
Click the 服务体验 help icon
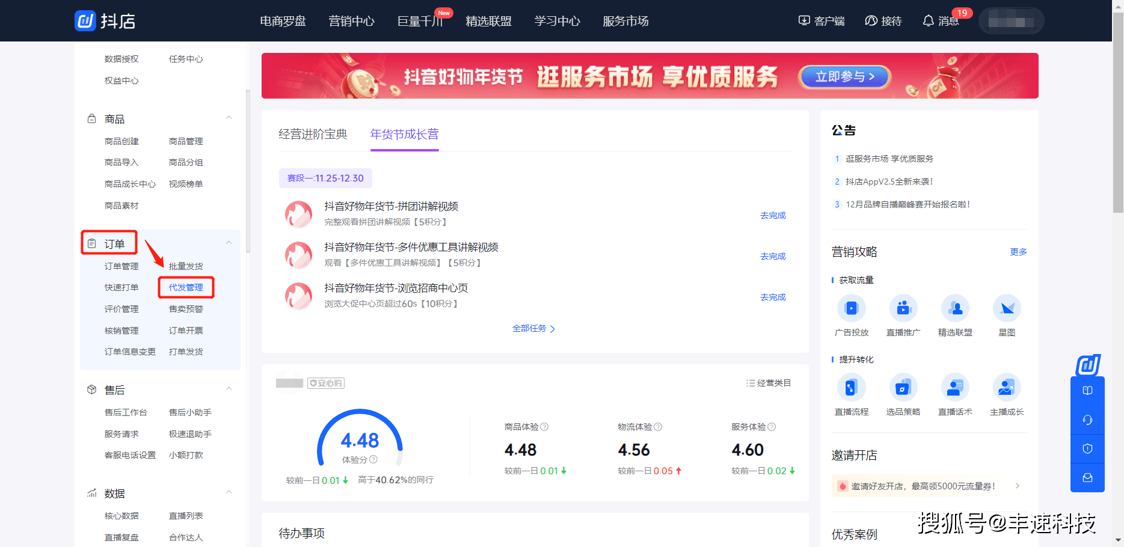772,427
